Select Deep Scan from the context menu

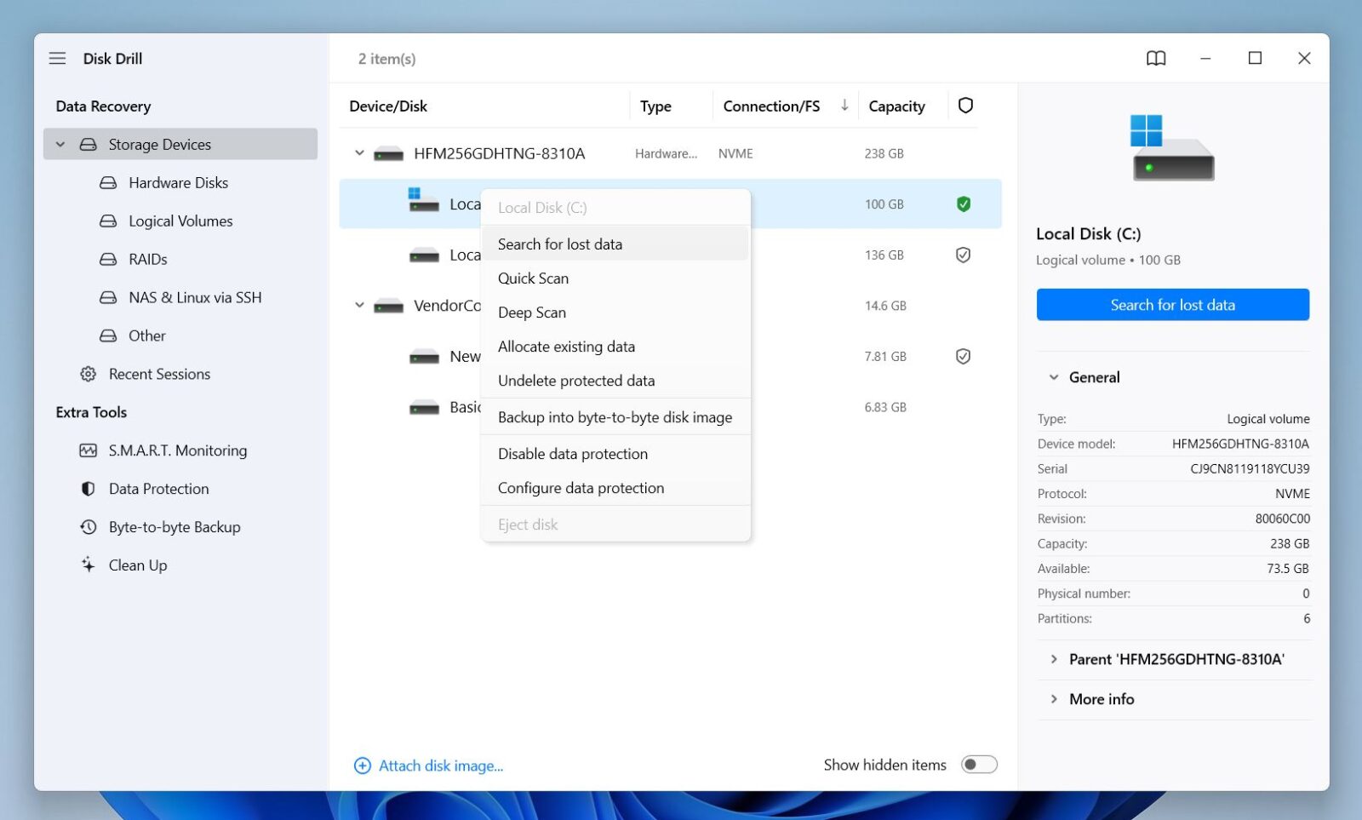(532, 312)
